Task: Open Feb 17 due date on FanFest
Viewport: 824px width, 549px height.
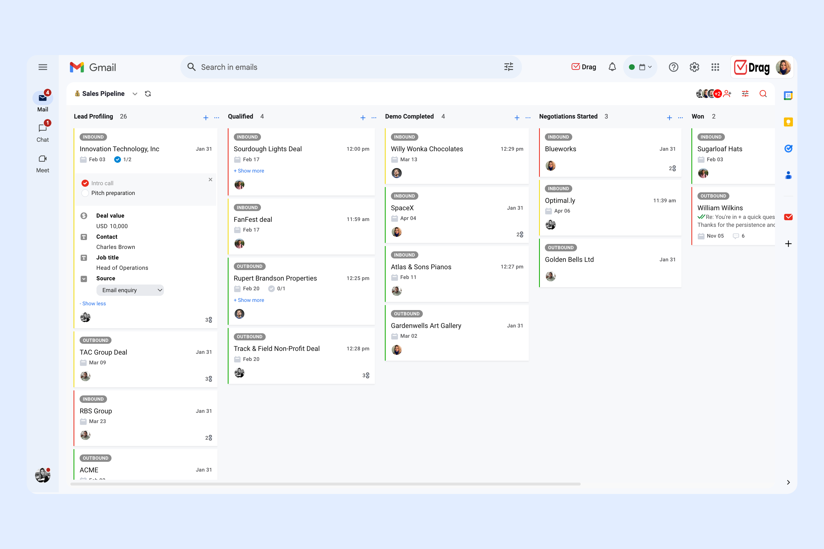Action: [x=247, y=230]
